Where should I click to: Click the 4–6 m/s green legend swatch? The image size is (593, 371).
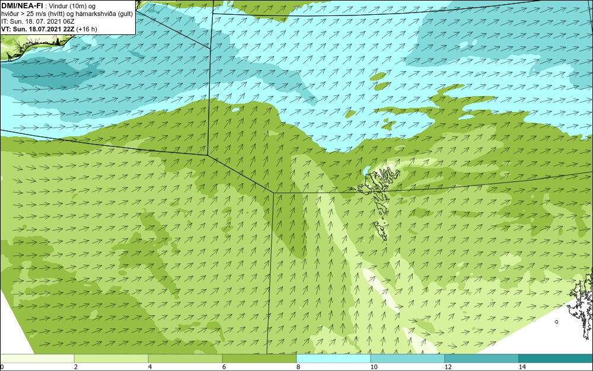pyautogui.click(x=185, y=359)
